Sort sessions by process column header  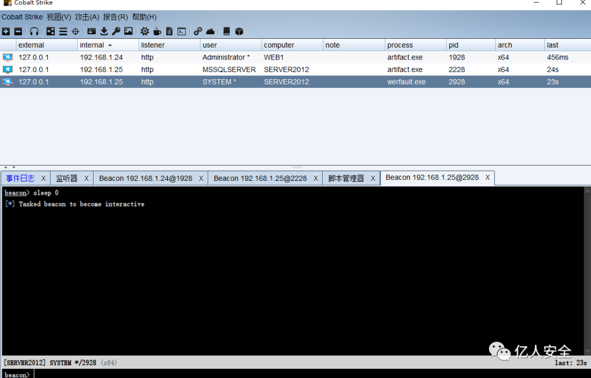click(415, 45)
